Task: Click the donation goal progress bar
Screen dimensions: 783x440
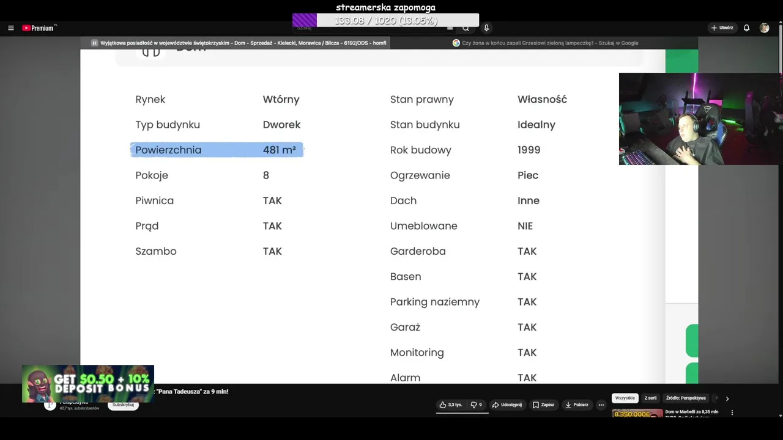Action: pos(385,21)
